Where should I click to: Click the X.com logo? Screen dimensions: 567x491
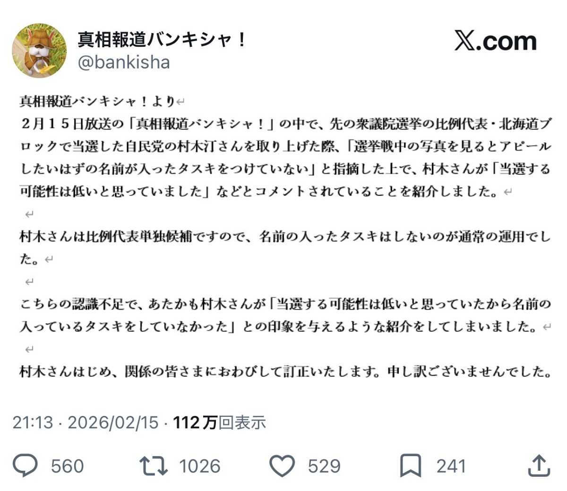pyautogui.click(x=496, y=42)
